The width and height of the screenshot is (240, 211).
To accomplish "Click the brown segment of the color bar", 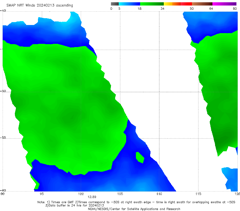I will coord(202,4).
